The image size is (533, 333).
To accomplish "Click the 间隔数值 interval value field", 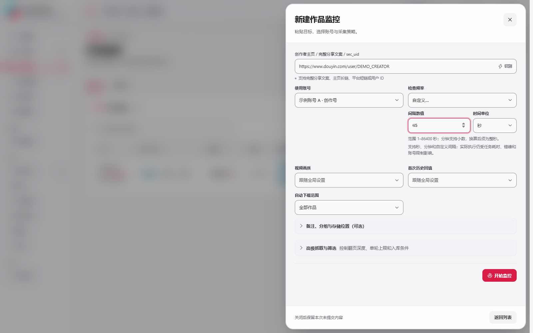I will coord(439,126).
